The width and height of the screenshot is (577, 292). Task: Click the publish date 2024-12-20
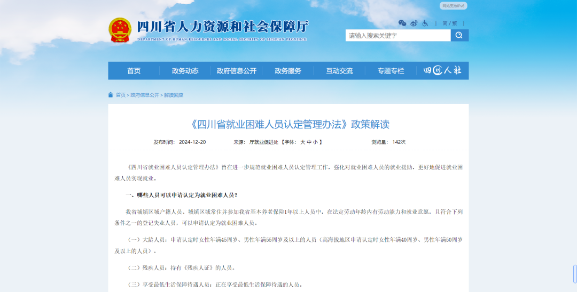[192, 142]
